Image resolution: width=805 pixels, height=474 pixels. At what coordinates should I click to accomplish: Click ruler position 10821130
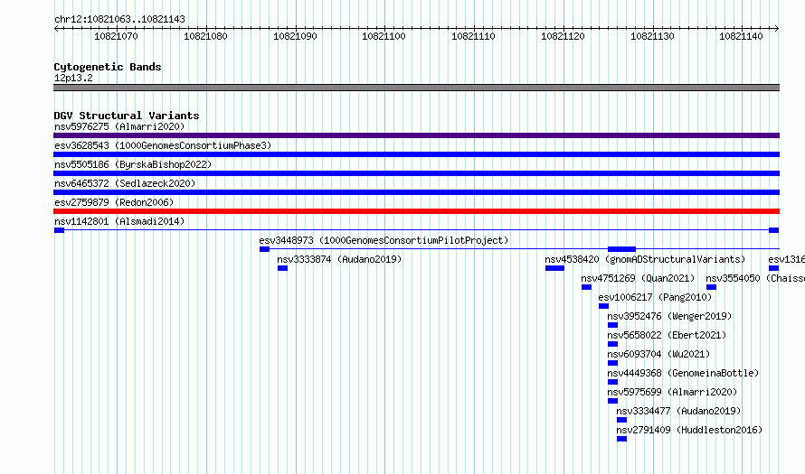(652, 36)
